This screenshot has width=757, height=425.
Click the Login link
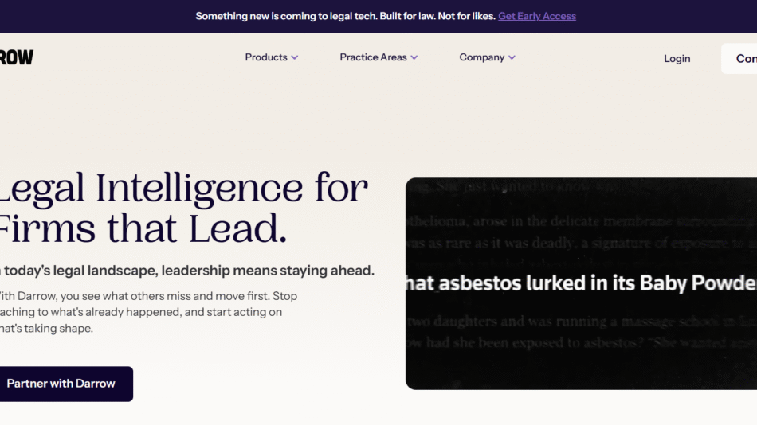tap(677, 58)
